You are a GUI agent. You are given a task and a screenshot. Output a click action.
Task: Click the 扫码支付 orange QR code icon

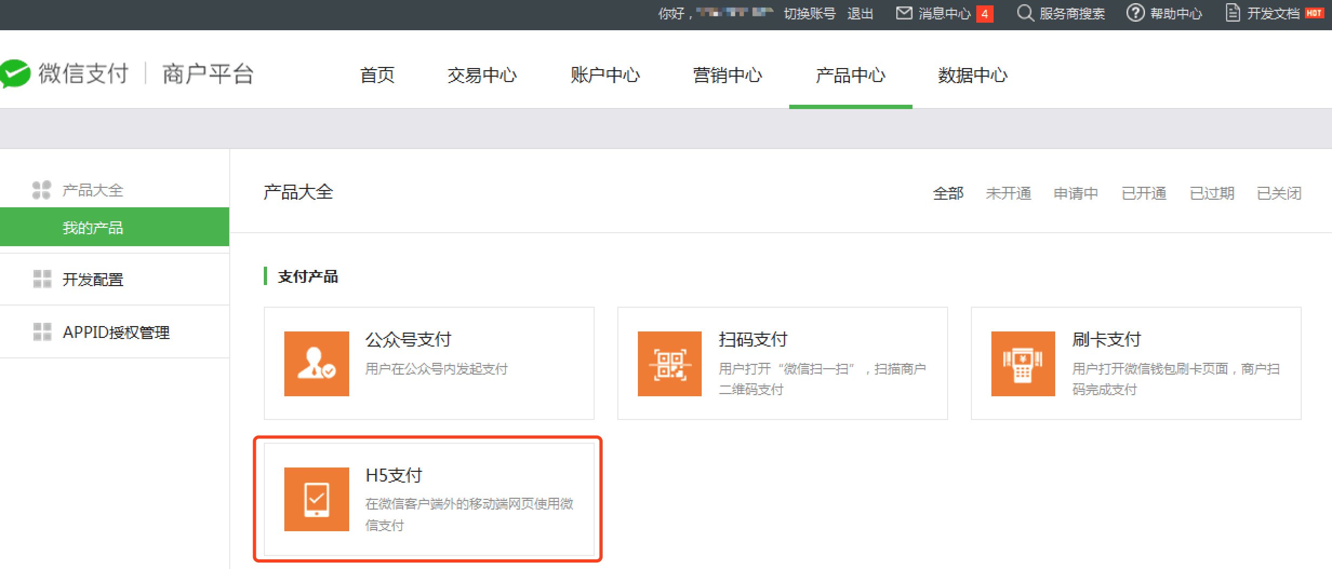click(670, 364)
